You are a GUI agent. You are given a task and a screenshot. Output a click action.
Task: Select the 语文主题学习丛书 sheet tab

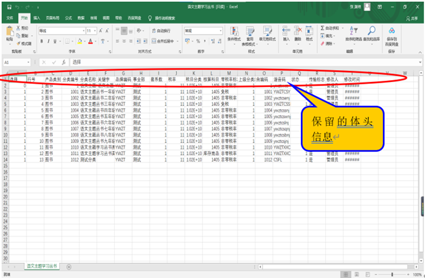(41, 266)
